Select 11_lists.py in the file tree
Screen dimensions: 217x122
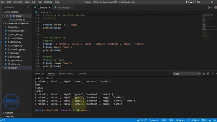point(17,68)
